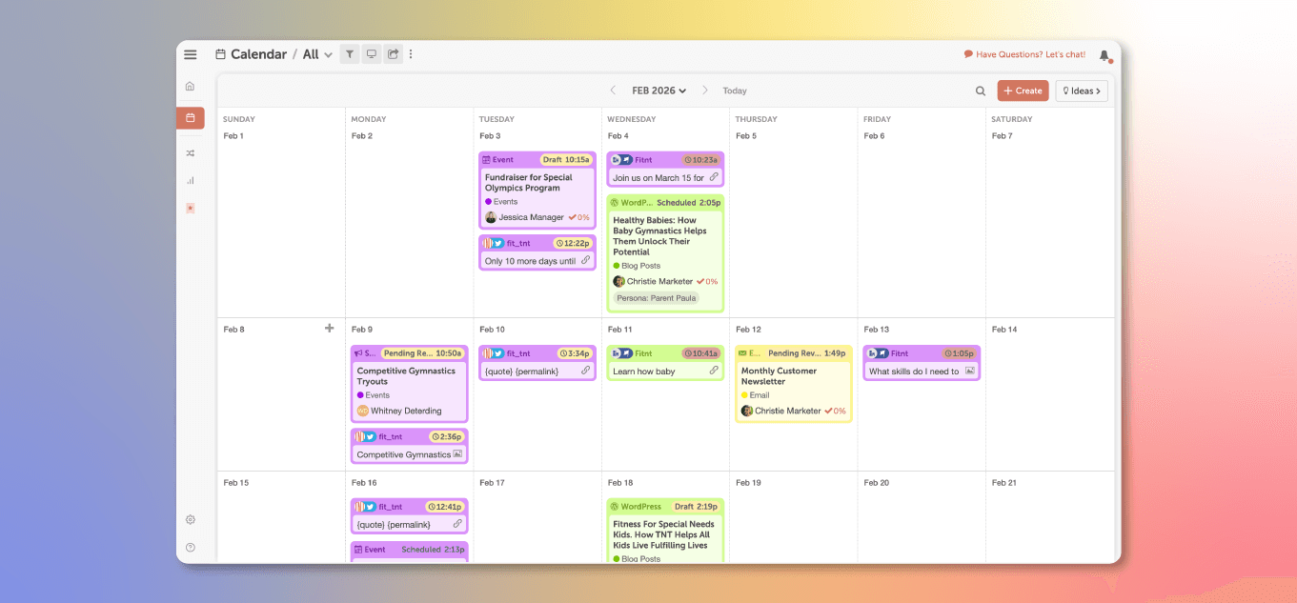Open the hamburger menu
The height and width of the screenshot is (603, 1297).
pyautogui.click(x=191, y=54)
